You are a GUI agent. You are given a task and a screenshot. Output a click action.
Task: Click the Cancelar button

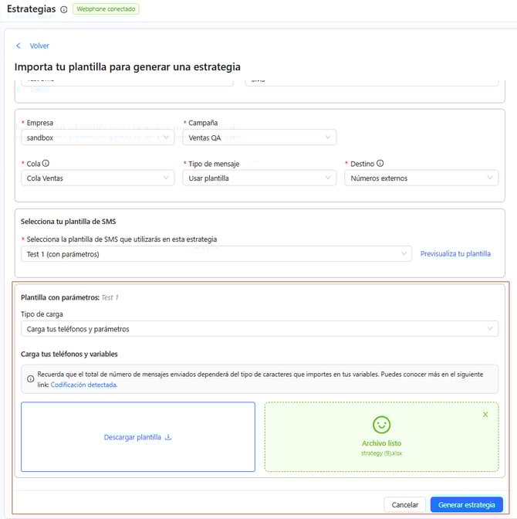[x=404, y=504]
